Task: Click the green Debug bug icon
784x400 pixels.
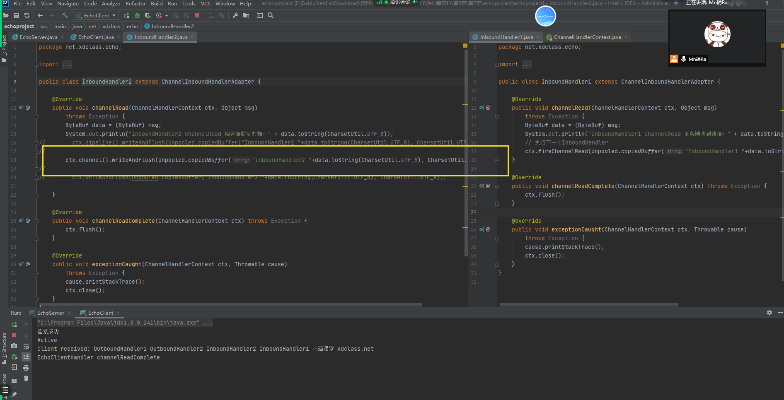Action: tap(137, 15)
